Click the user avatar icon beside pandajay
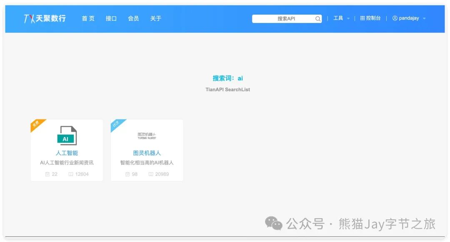Viewport: 450px width, 242px height. [395, 18]
